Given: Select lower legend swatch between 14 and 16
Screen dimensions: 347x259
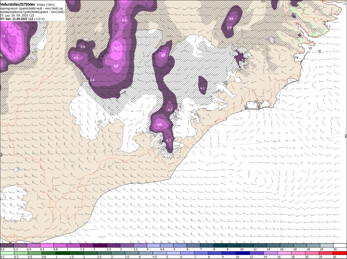Looking at the screenshot, I should (270, 253).
